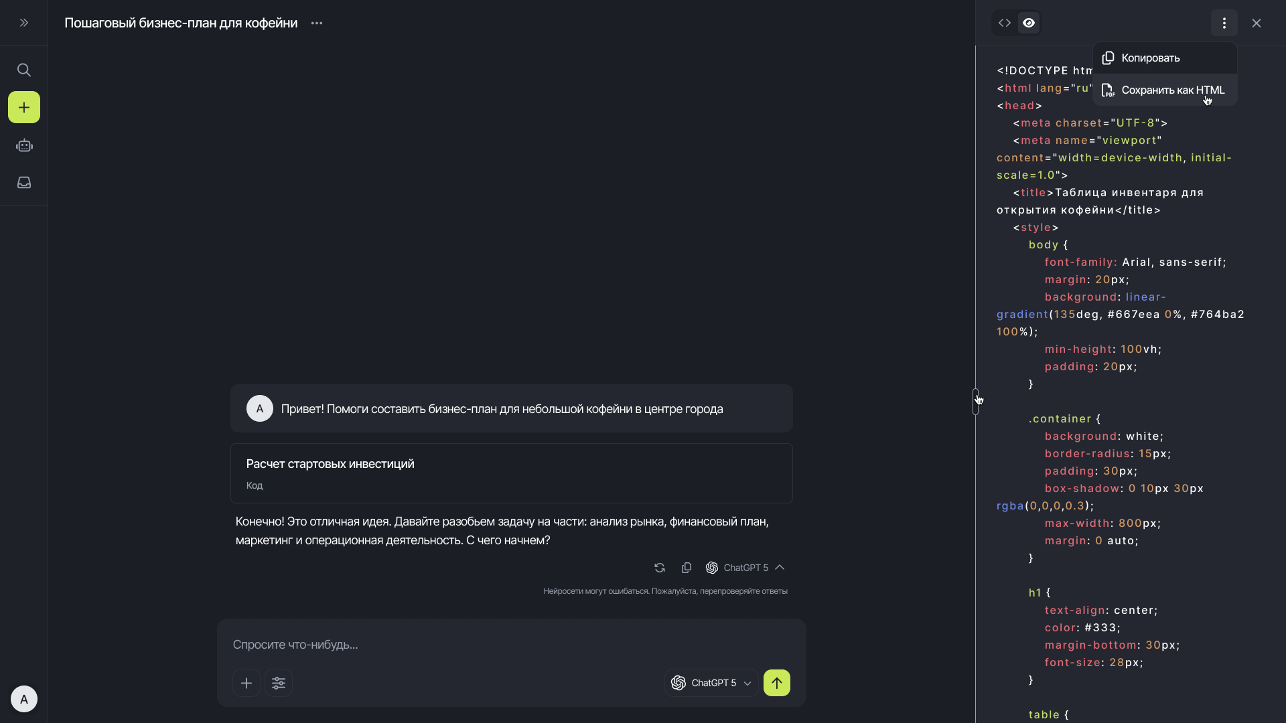Viewport: 1286px width, 723px height.
Task: Expand the left sidebar with double-chevron icon
Action: point(24,23)
